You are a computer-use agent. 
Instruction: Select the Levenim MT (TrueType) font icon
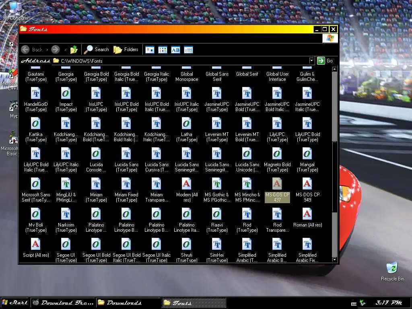pos(217,124)
